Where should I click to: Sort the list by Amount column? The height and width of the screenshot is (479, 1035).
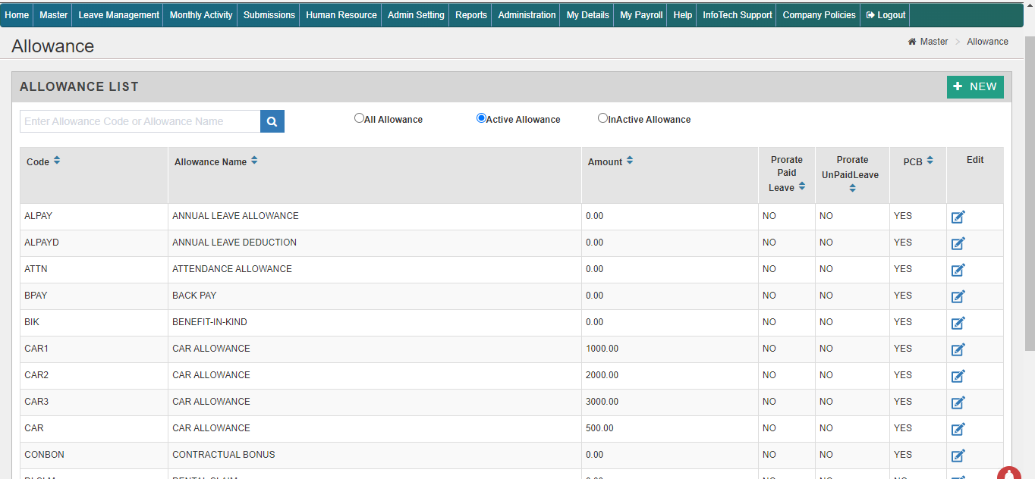630,161
